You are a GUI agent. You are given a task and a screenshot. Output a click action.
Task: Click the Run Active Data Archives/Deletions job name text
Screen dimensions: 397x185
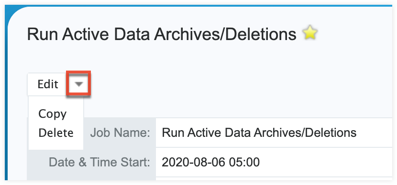click(259, 133)
